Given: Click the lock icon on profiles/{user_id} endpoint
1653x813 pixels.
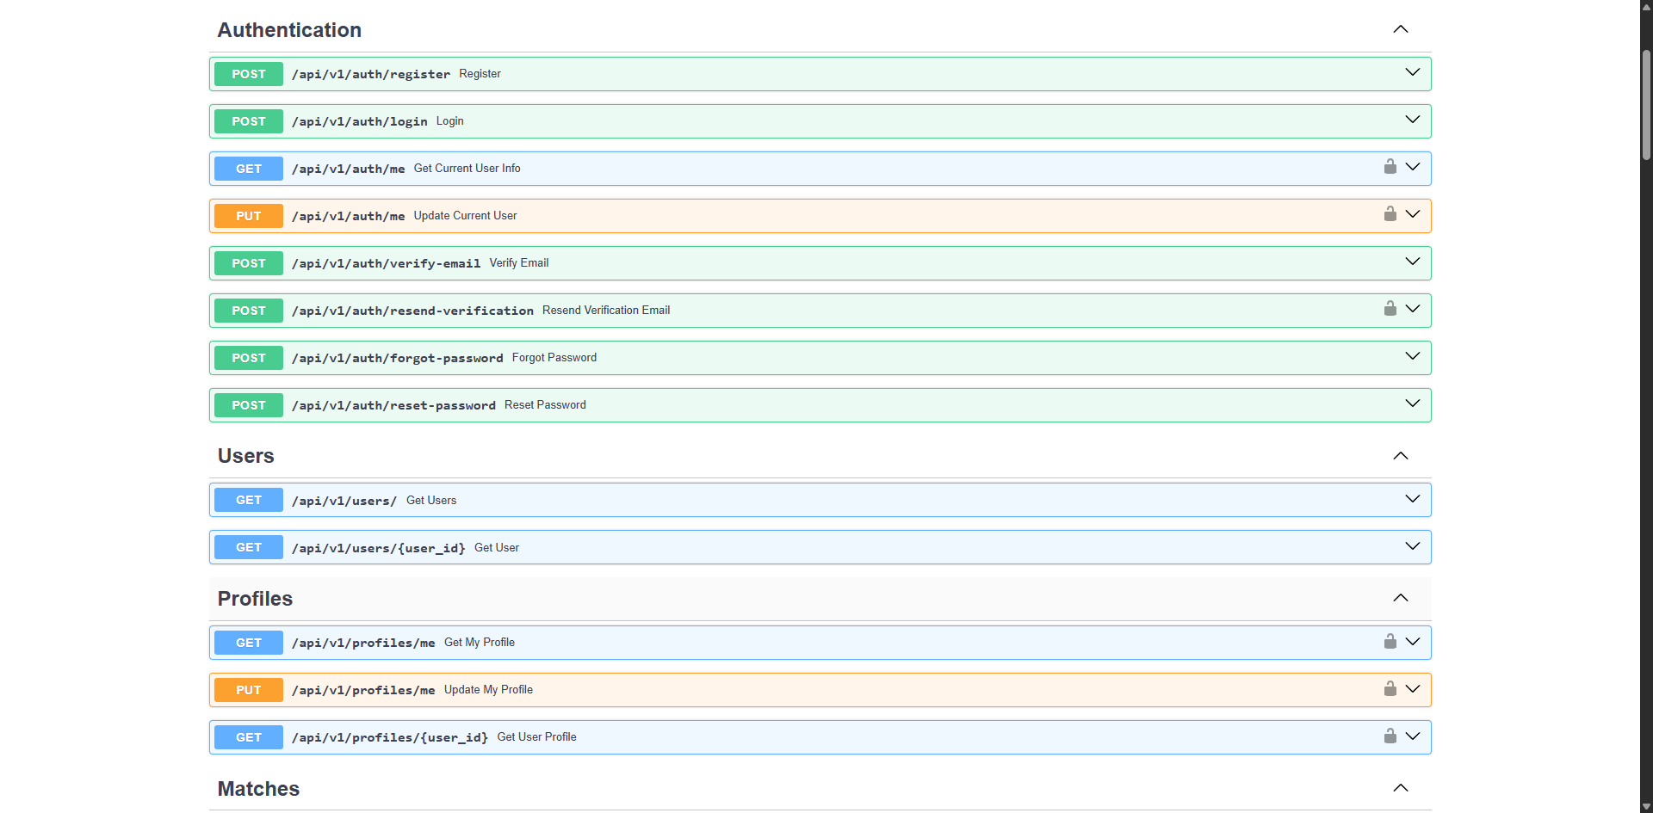Looking at the screenshot, I should [1390, 736].
